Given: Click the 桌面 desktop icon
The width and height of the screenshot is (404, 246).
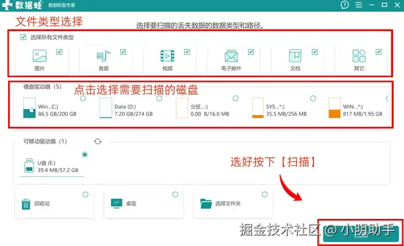Looking at the screenshot, I should coord(117,203).
